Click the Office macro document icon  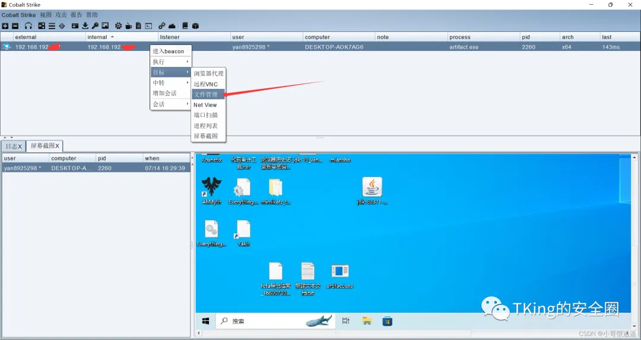click(x=138, y=25)
